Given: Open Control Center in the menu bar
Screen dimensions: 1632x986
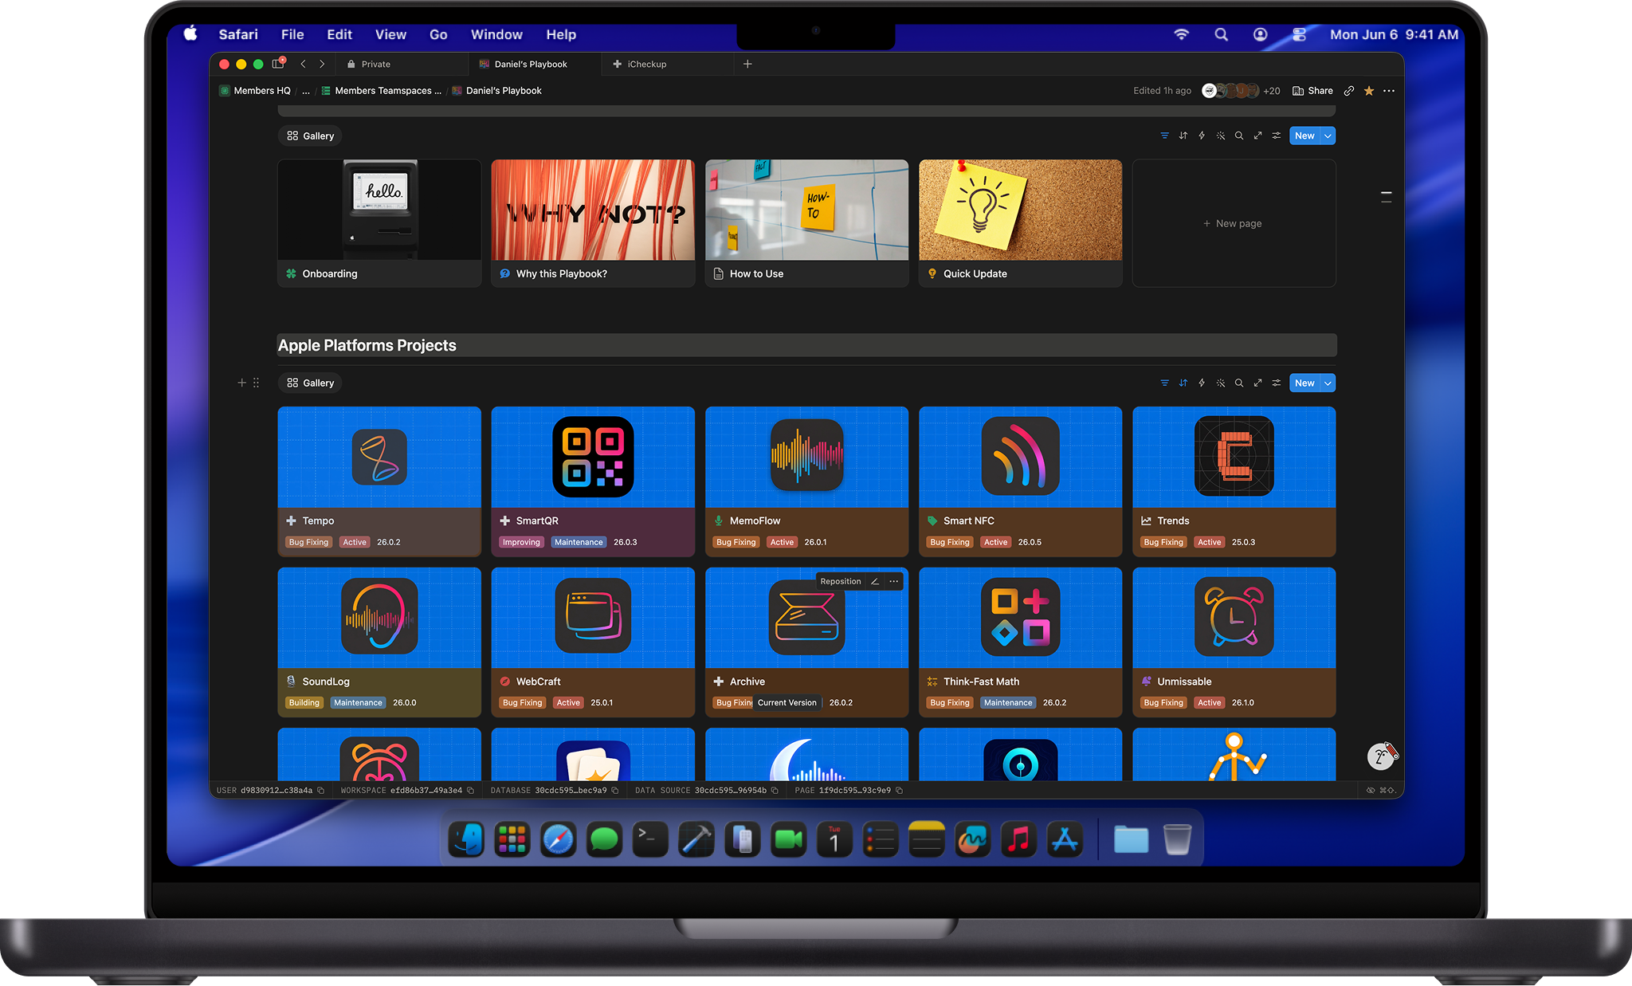Looking at the screenshot, I should (x=1299, y=34).
